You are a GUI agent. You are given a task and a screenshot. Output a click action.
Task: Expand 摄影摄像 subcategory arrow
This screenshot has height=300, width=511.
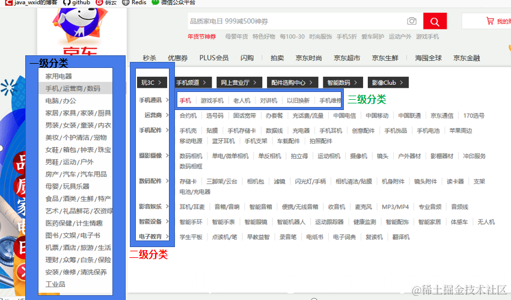pyautogui.click(x=167, y=155)
